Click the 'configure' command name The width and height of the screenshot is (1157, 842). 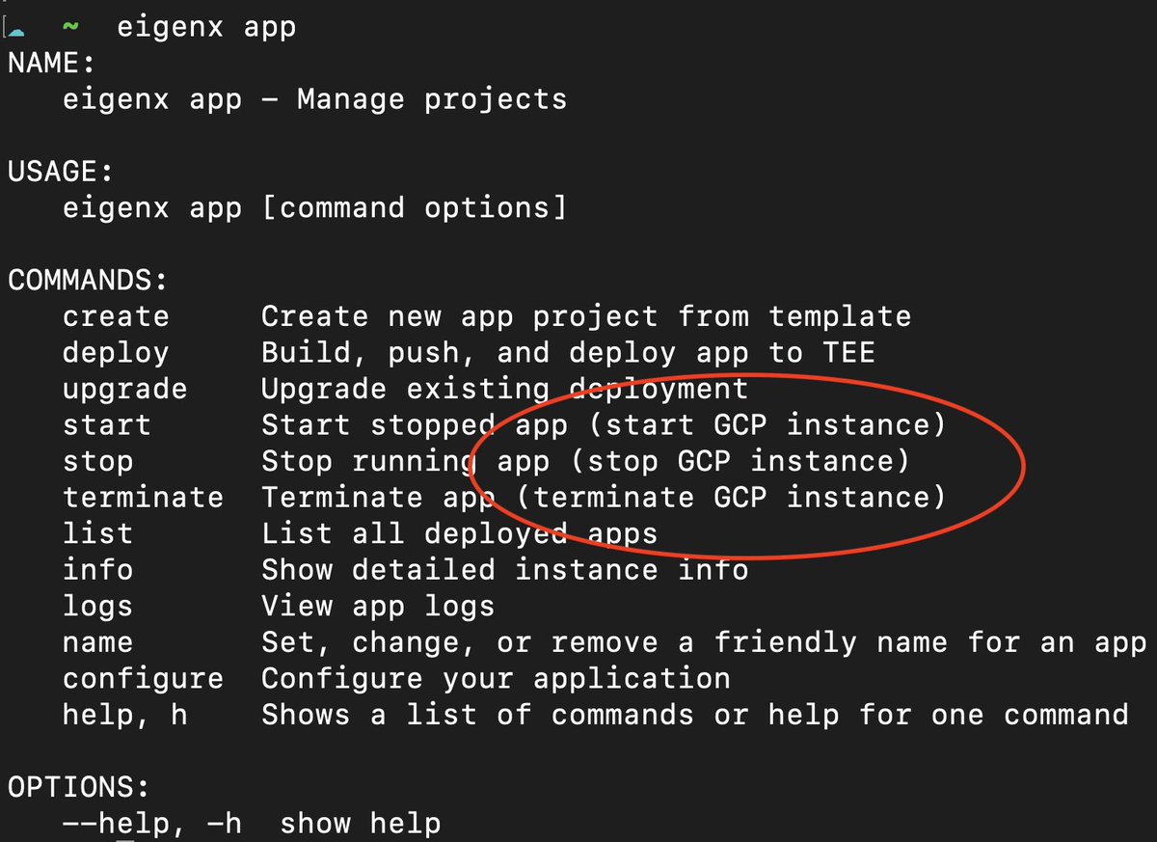tap(143, 679)
